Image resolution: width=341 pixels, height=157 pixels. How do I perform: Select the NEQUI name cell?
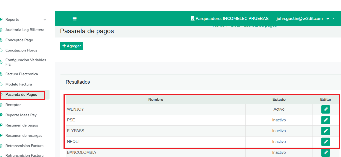[156, 142]
